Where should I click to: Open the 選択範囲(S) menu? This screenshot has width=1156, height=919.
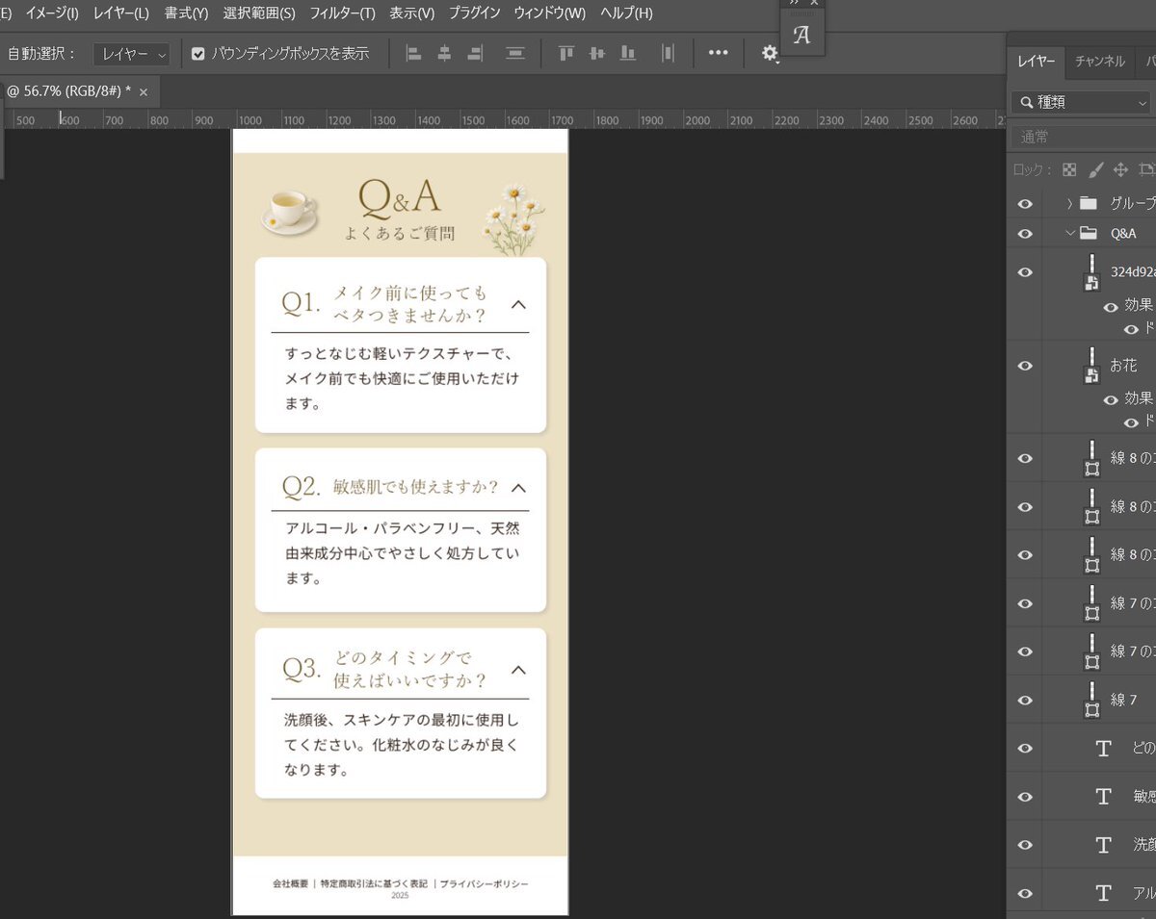coord(258,13)
